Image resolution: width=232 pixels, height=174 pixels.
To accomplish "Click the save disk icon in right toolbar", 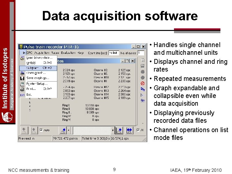I will click(143, 66).
